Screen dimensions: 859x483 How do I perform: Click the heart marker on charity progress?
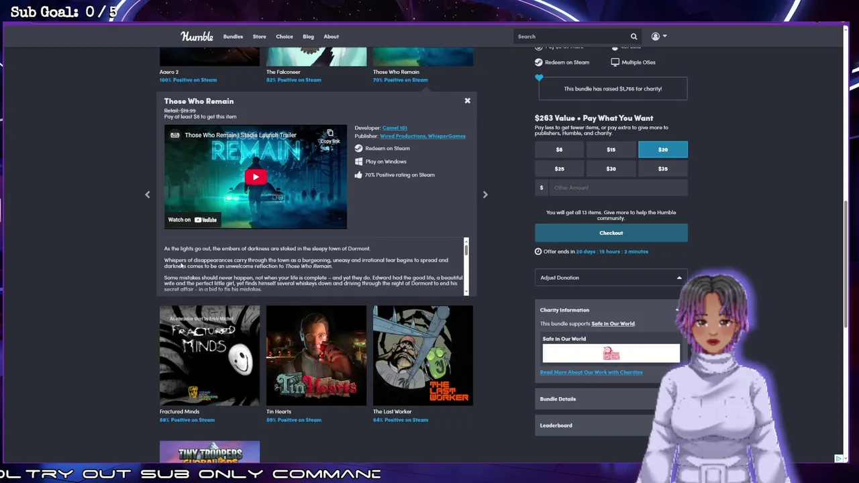(539, 78)
